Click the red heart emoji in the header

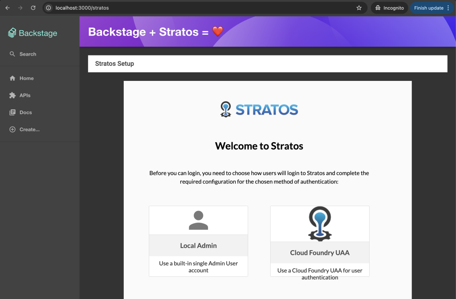coord(217,32)
